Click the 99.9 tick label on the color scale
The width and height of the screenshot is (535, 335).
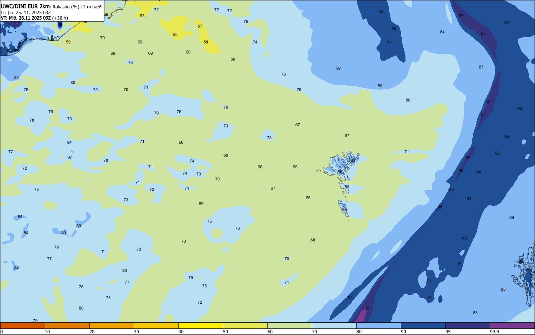pyautogui.click(x=494, y=332)
